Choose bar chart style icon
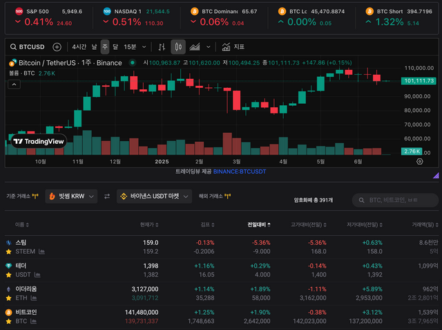Image resolution: width=442 pixels, height=330 pixels. (162, 47)
